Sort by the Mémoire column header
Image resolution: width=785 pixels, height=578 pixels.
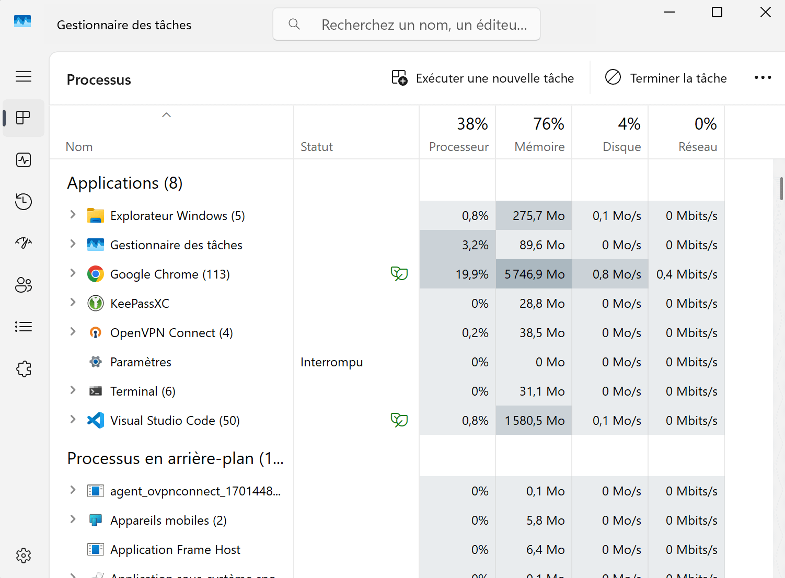click(534, 132)
